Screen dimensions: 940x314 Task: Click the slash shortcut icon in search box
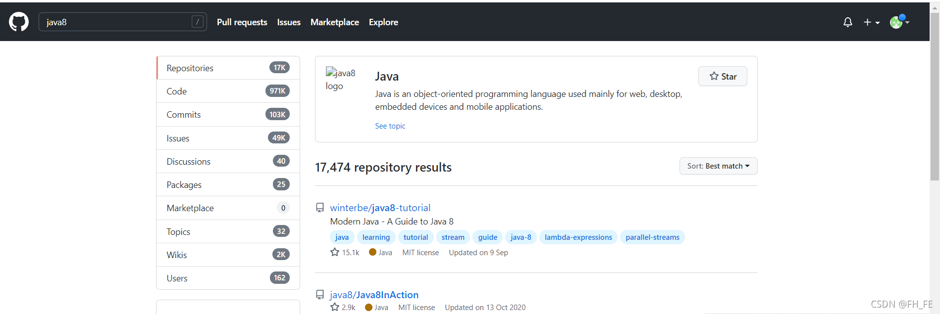pyautogui.click(x=198, y=22)
